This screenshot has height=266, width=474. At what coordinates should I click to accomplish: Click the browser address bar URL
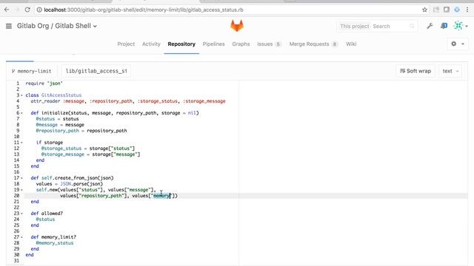click(x=144, y=10)
